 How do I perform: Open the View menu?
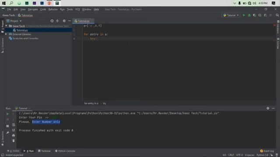pos(23,10)
